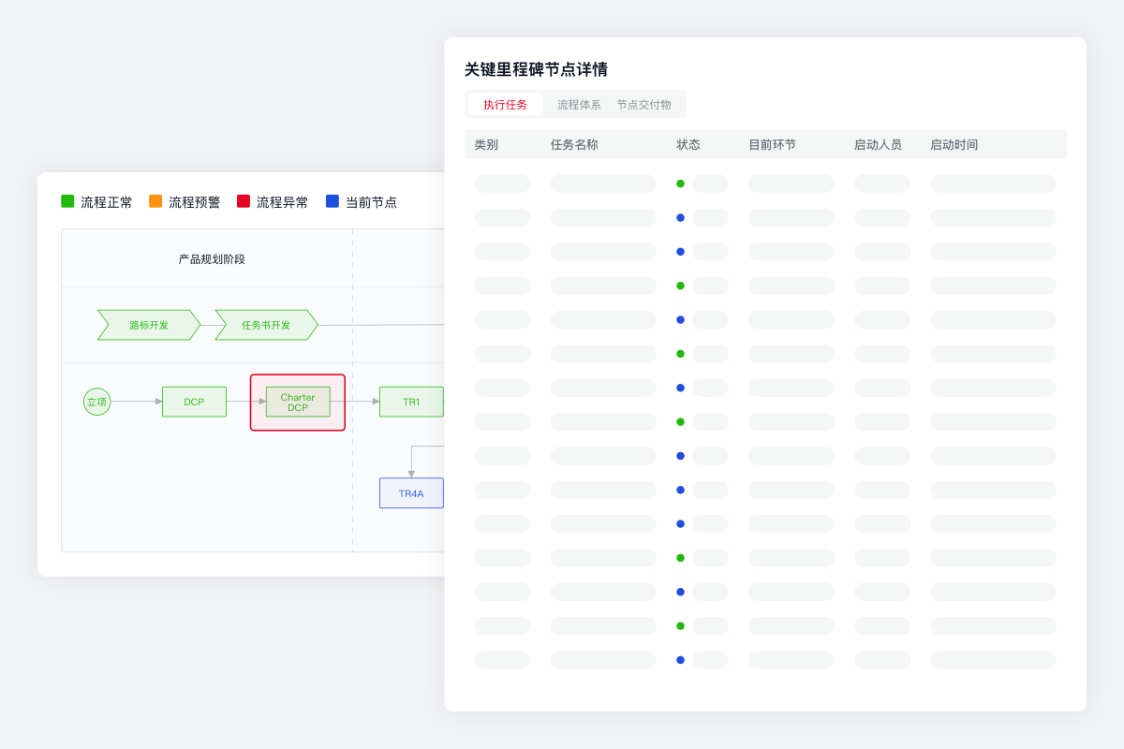1124x749 pixels.
Task: Click the blue 当前节点 legend swatch
Action: [x=333, y=201]
